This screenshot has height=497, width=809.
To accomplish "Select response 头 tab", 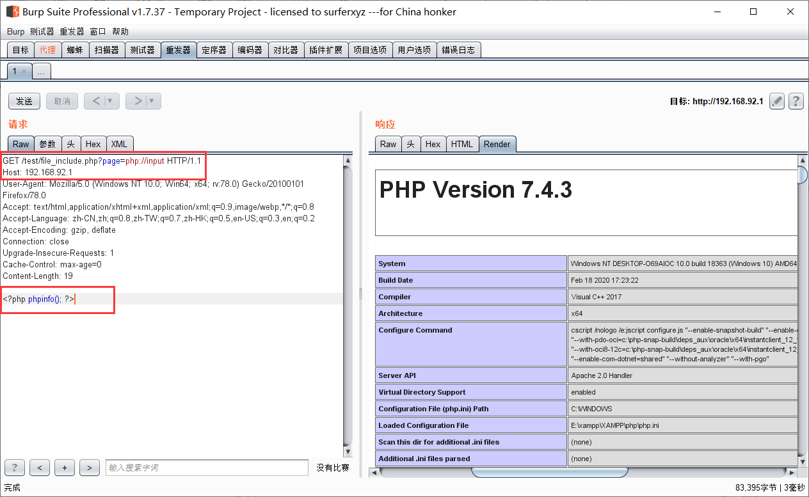I will 411,144.
